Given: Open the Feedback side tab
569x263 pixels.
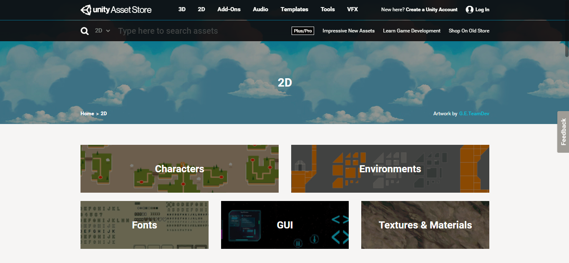Looking at the screenshot, I should tap(563, 131).
